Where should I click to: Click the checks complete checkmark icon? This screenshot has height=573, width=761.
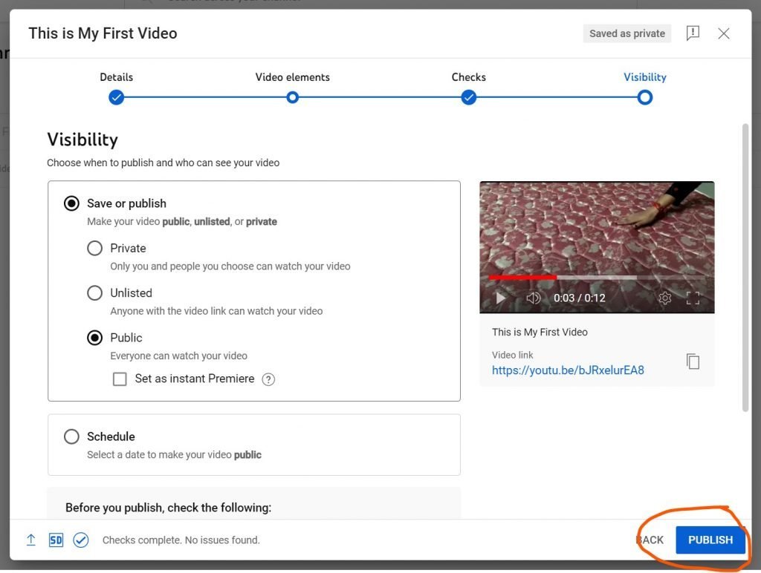pyautogui.click(x=81, y=540)
